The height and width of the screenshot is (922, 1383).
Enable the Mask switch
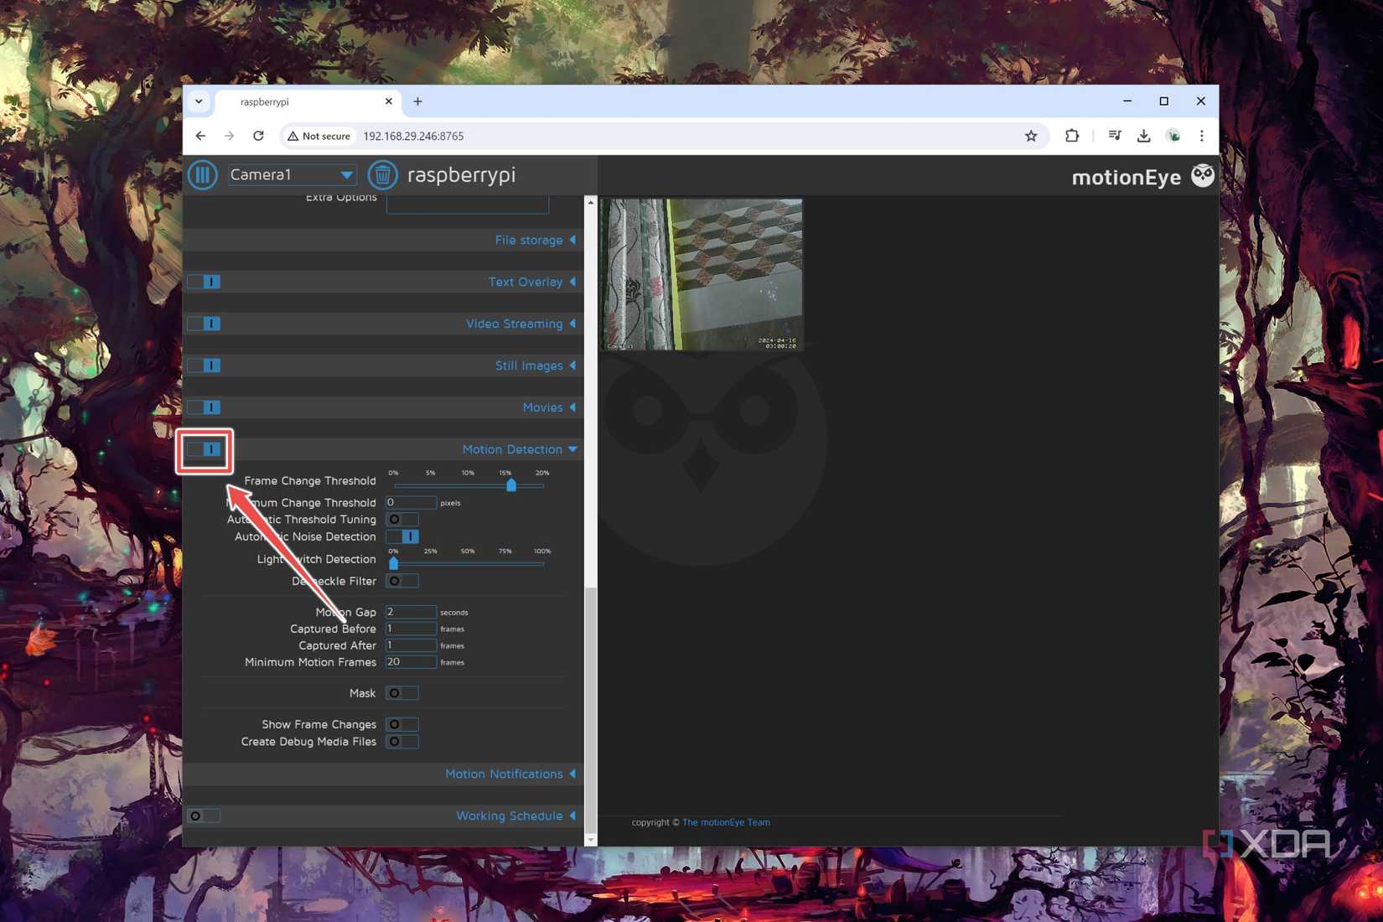click(401, 693)
